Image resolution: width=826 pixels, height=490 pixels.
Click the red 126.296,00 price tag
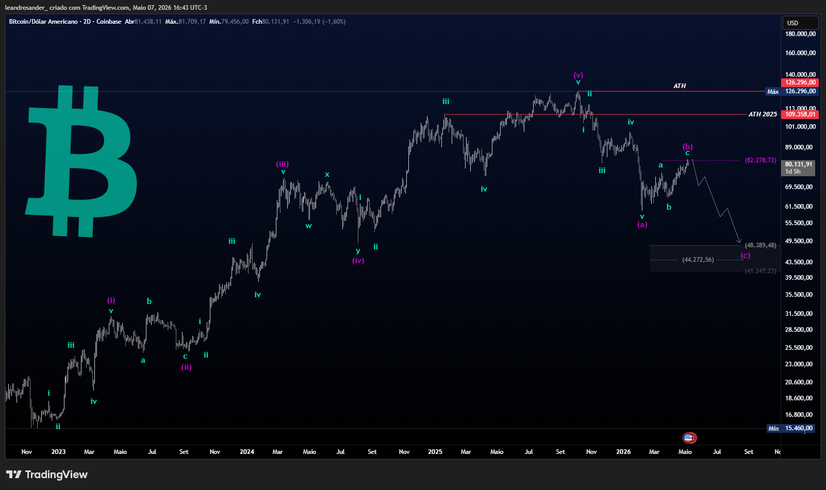(800, 82)
